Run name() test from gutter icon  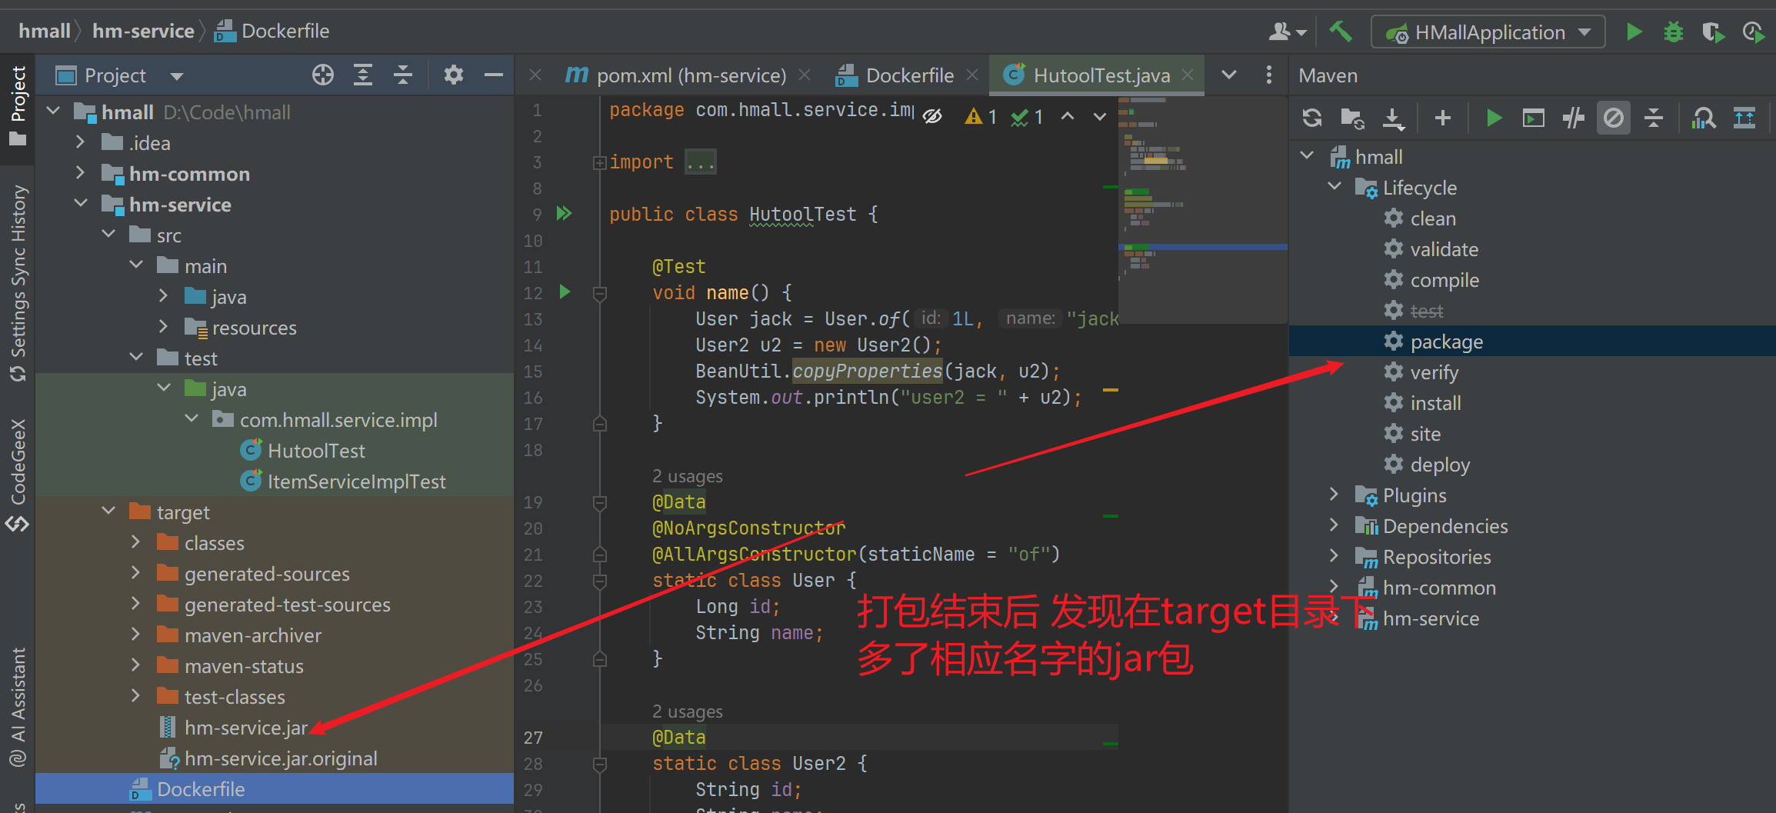click(x=565, y=292)
